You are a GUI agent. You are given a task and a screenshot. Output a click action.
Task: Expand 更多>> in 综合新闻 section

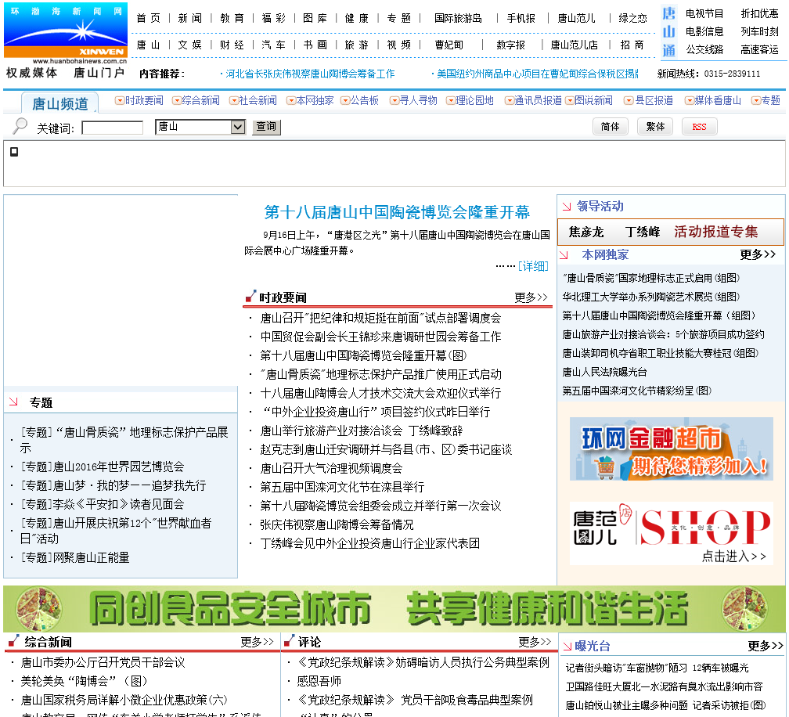click(257, 642)
